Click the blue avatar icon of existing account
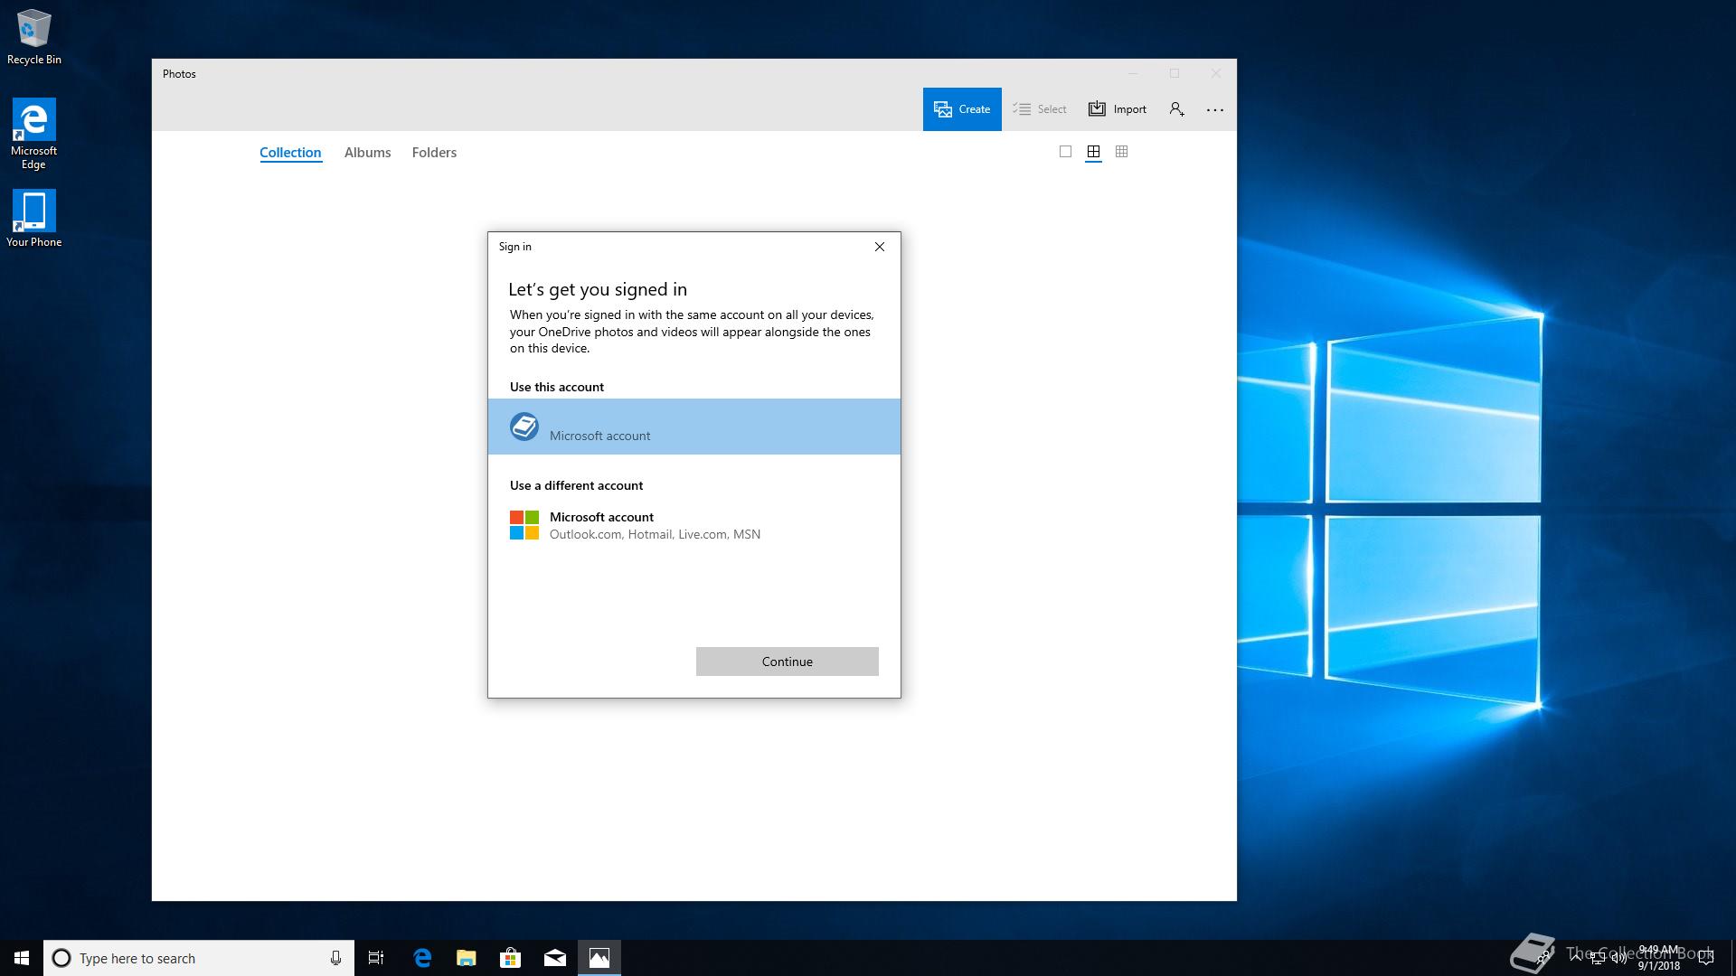The image size is (1736, 976). point(524,427)
